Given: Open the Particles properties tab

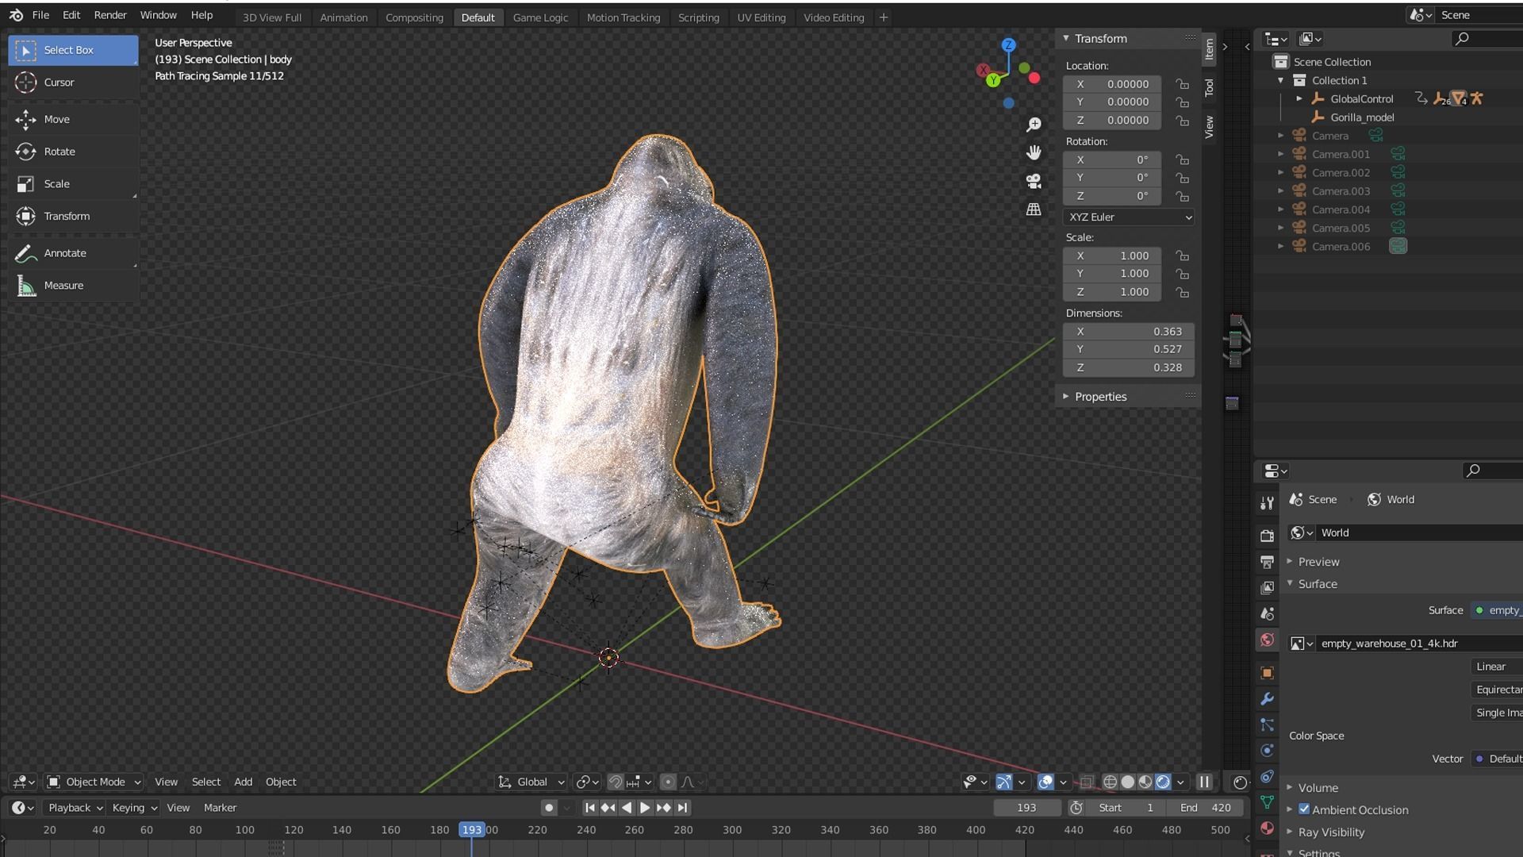Looking at the screenshot, I should tap(1267, 725).
